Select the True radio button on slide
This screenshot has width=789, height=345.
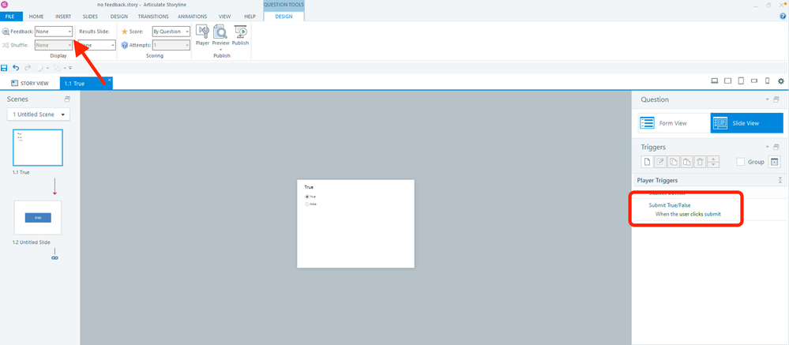tap(307, 197)
